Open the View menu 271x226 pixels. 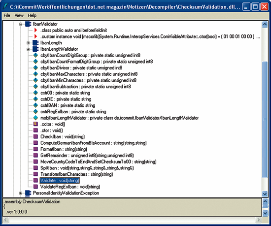tap(19, 16)
